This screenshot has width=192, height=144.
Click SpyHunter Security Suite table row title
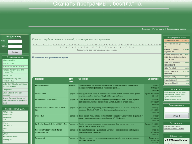click(51, 124)
